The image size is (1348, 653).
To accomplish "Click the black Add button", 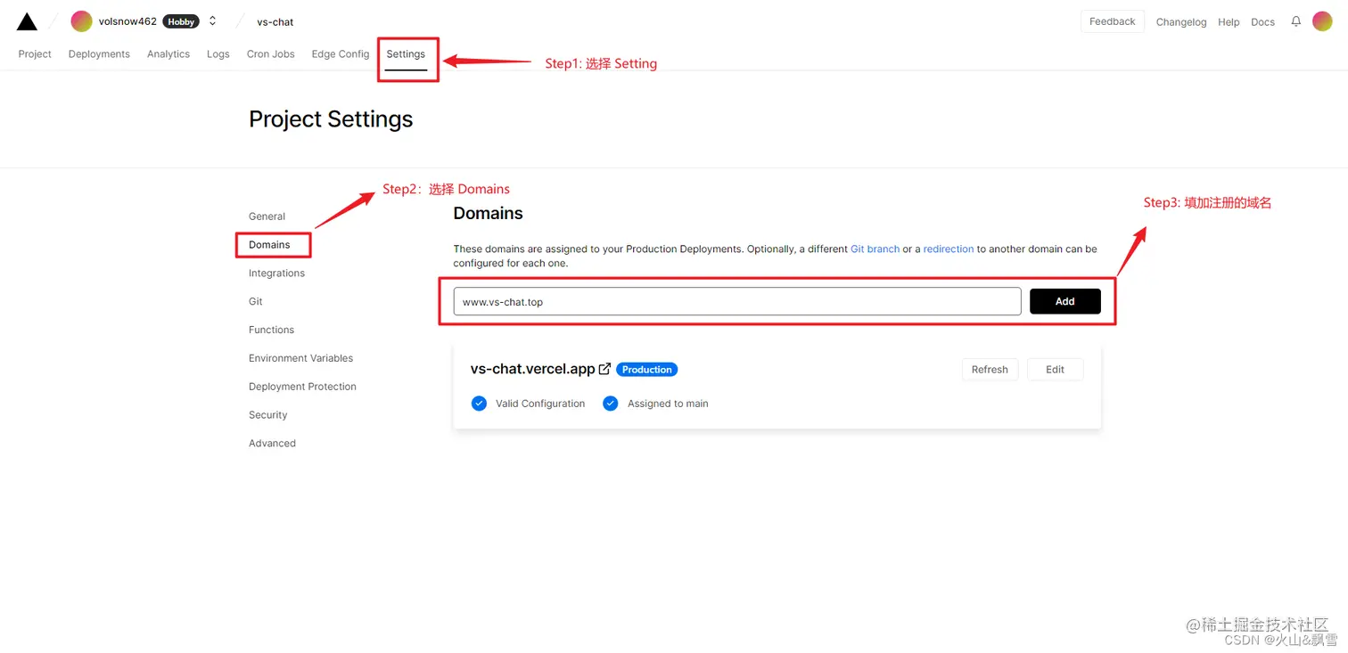I will [1065, 301].
